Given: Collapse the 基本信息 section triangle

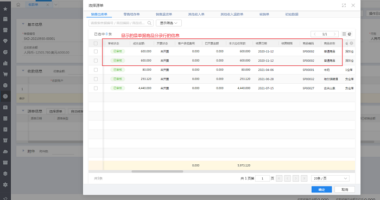Looking at the screenshot, I should [x=23, y=24].
